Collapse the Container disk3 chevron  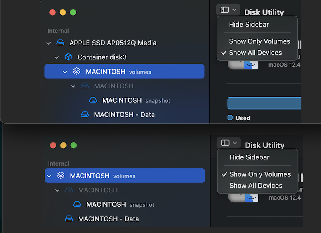57,57
